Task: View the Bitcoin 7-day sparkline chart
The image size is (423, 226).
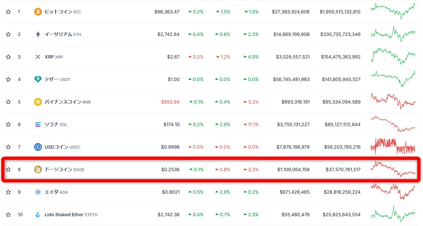Action: point(393,11)
